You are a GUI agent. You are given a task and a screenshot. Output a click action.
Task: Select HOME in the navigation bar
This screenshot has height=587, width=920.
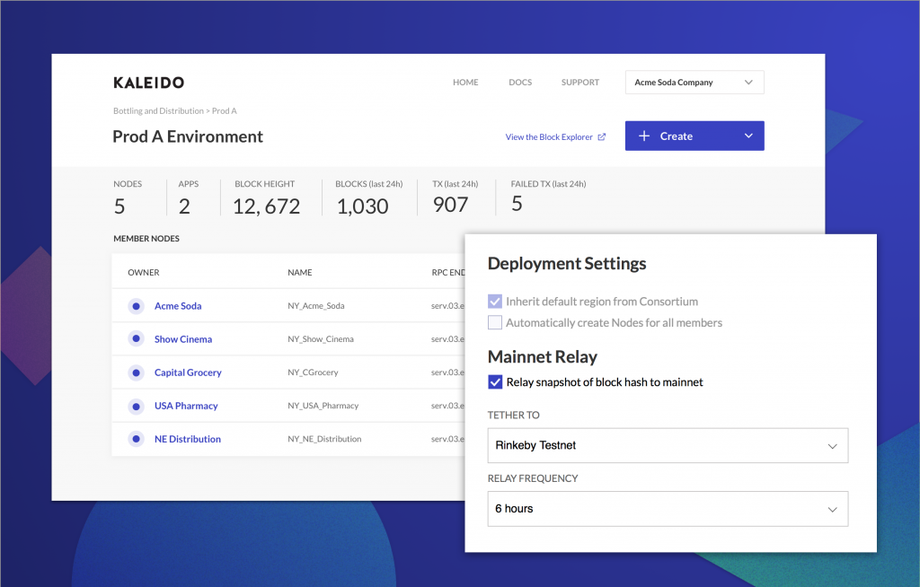point(465,82)
